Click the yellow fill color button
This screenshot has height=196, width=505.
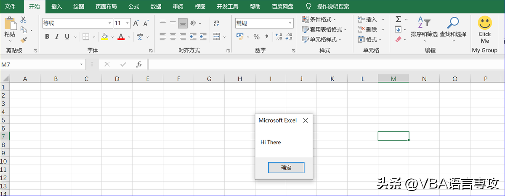point(104,37)
